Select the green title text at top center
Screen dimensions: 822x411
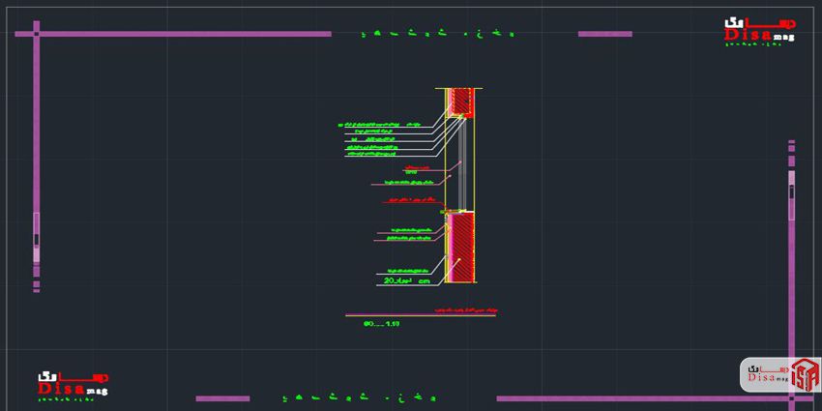point(435,34)
